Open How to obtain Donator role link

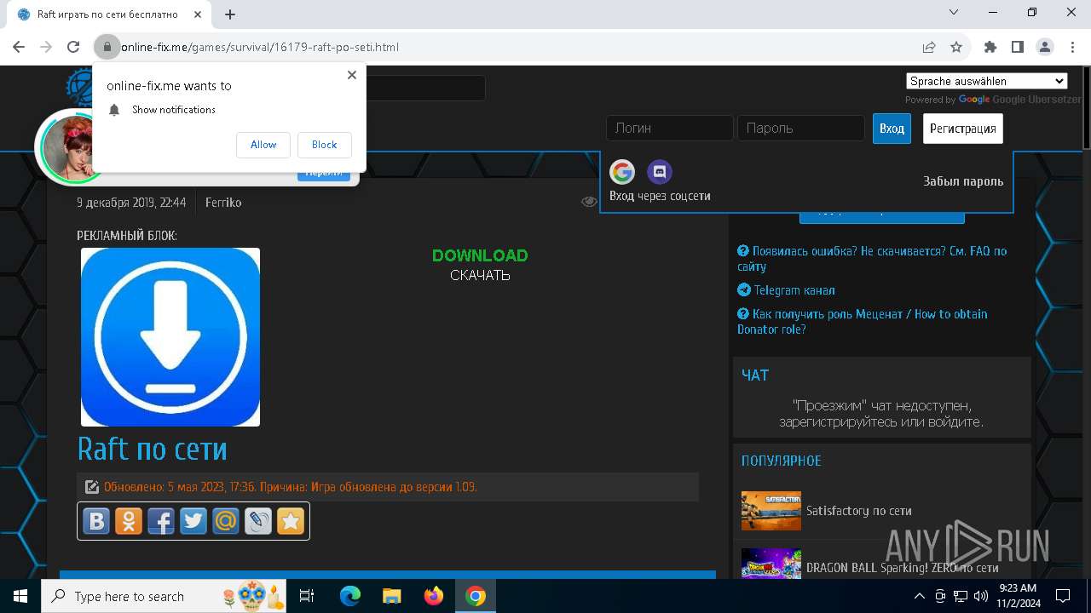point(862,322)
